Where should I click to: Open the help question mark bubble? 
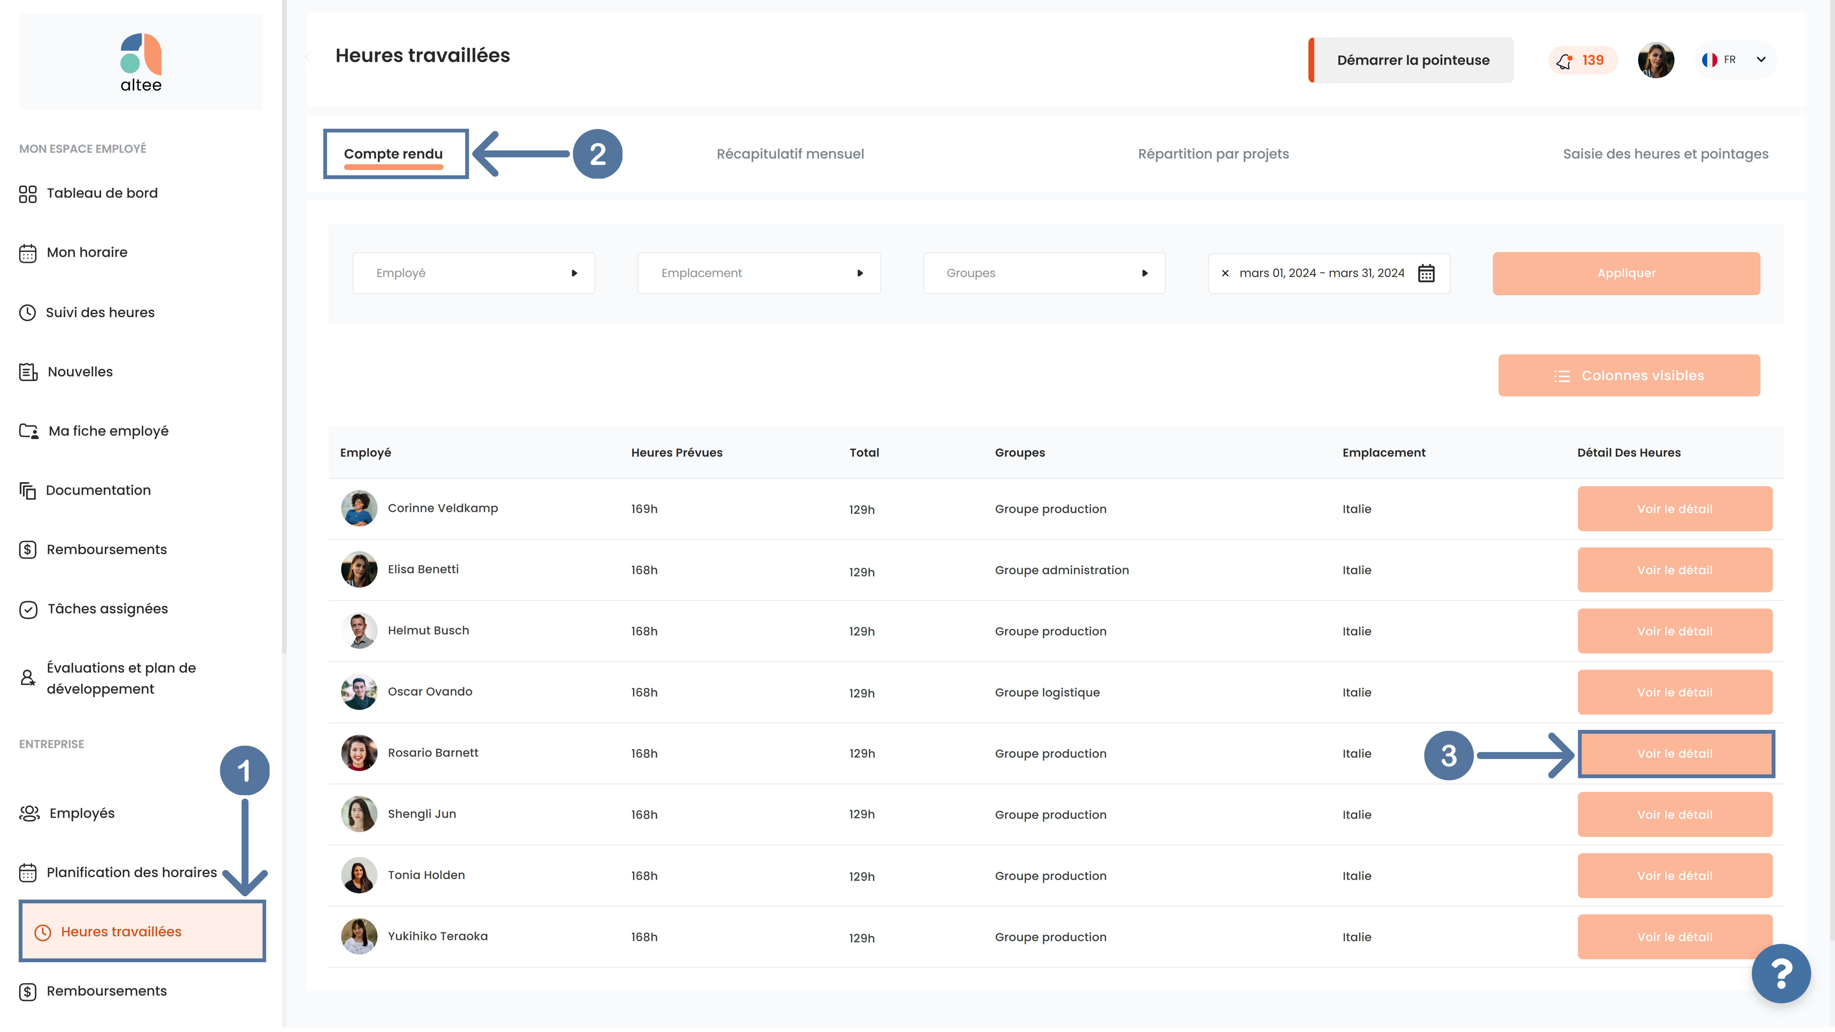click(1781, 974)
